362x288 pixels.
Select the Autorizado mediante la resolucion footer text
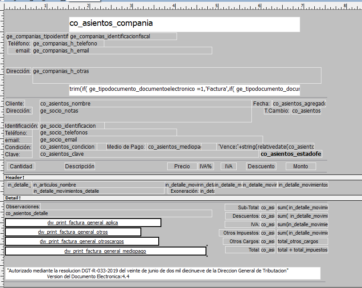163,273
